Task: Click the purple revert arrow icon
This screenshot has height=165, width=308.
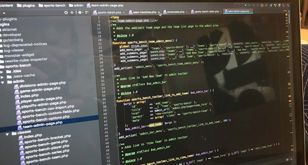Action: point(283,5)
